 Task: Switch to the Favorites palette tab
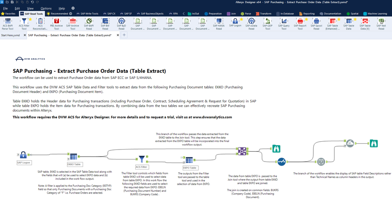pos(8,14)
